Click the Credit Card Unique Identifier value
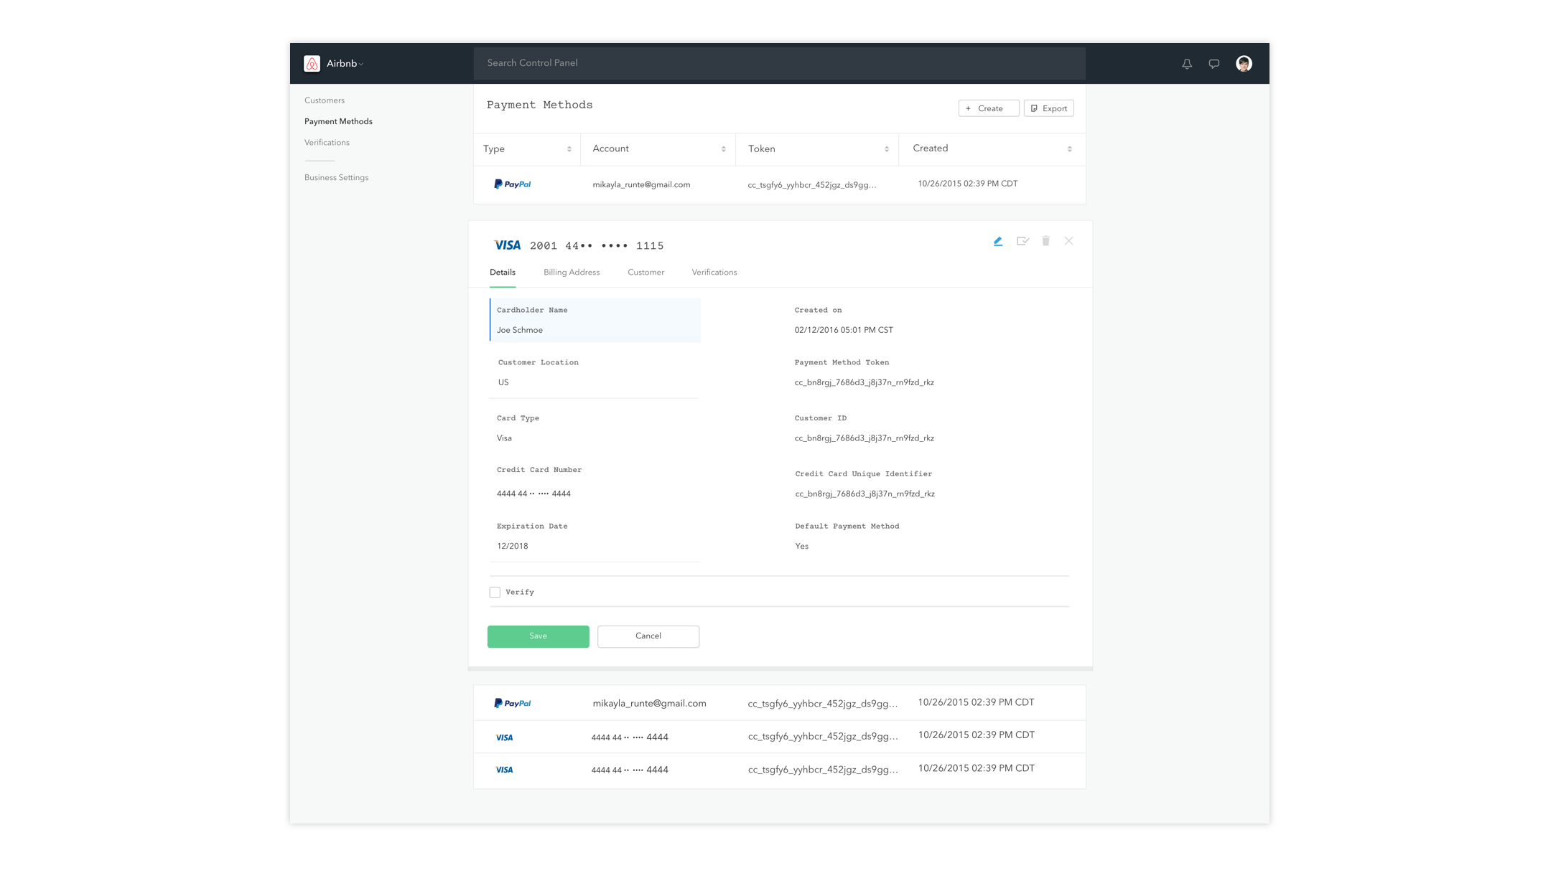 pyautogui.click(x=865, y=494)
